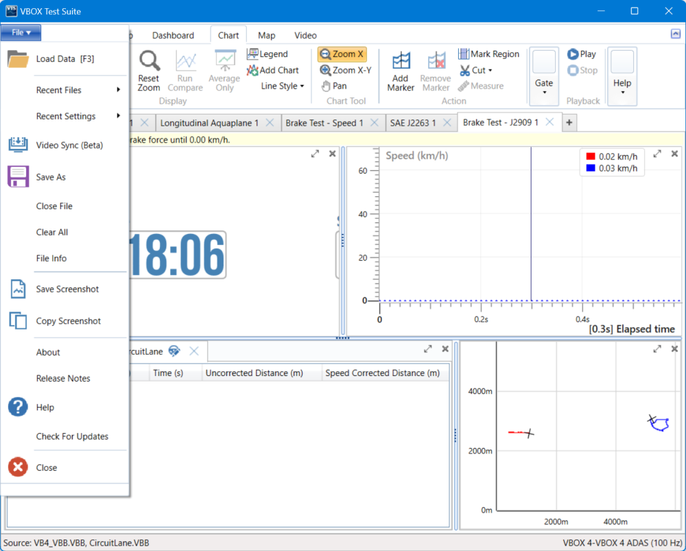Close the SAE J2263 1 tab
Viewport: 686px width, 551px height.
point(447,123)
